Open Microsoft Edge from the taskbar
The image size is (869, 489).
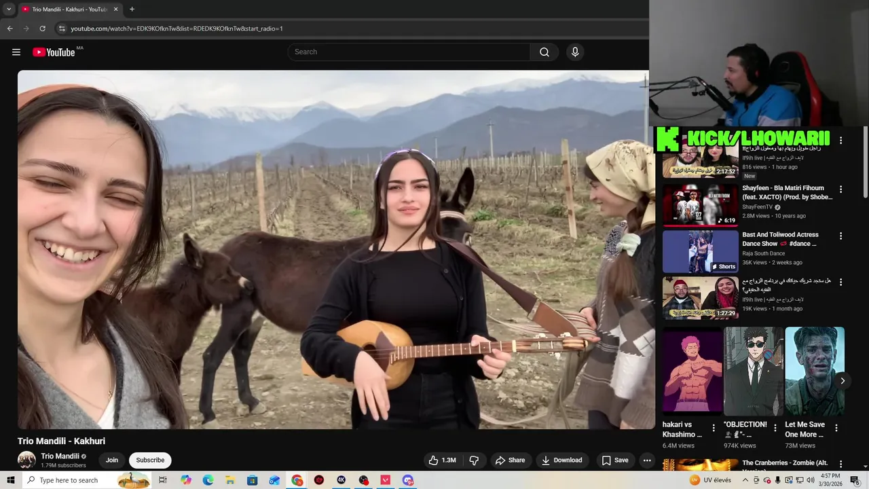208,480
